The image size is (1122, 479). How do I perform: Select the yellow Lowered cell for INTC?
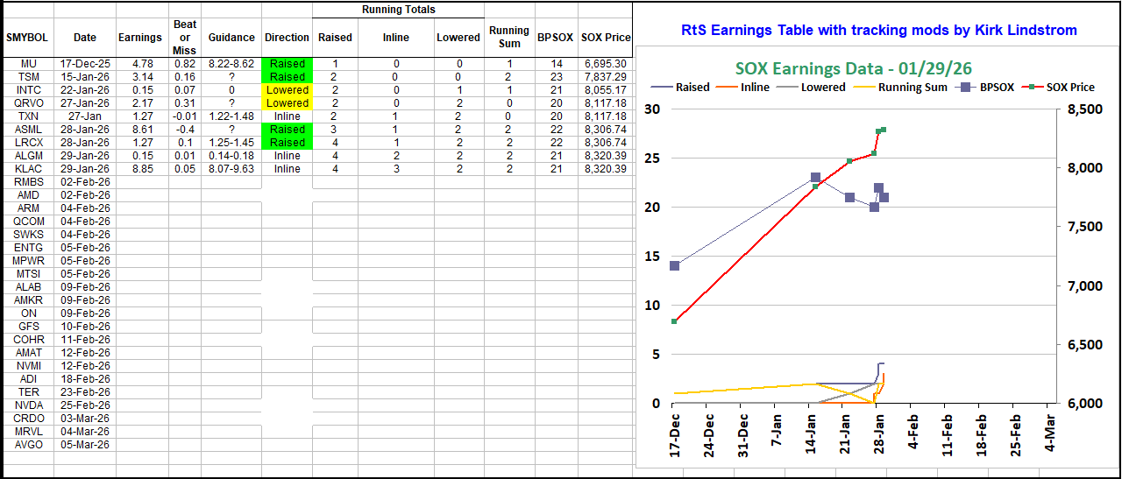[288, 90]
